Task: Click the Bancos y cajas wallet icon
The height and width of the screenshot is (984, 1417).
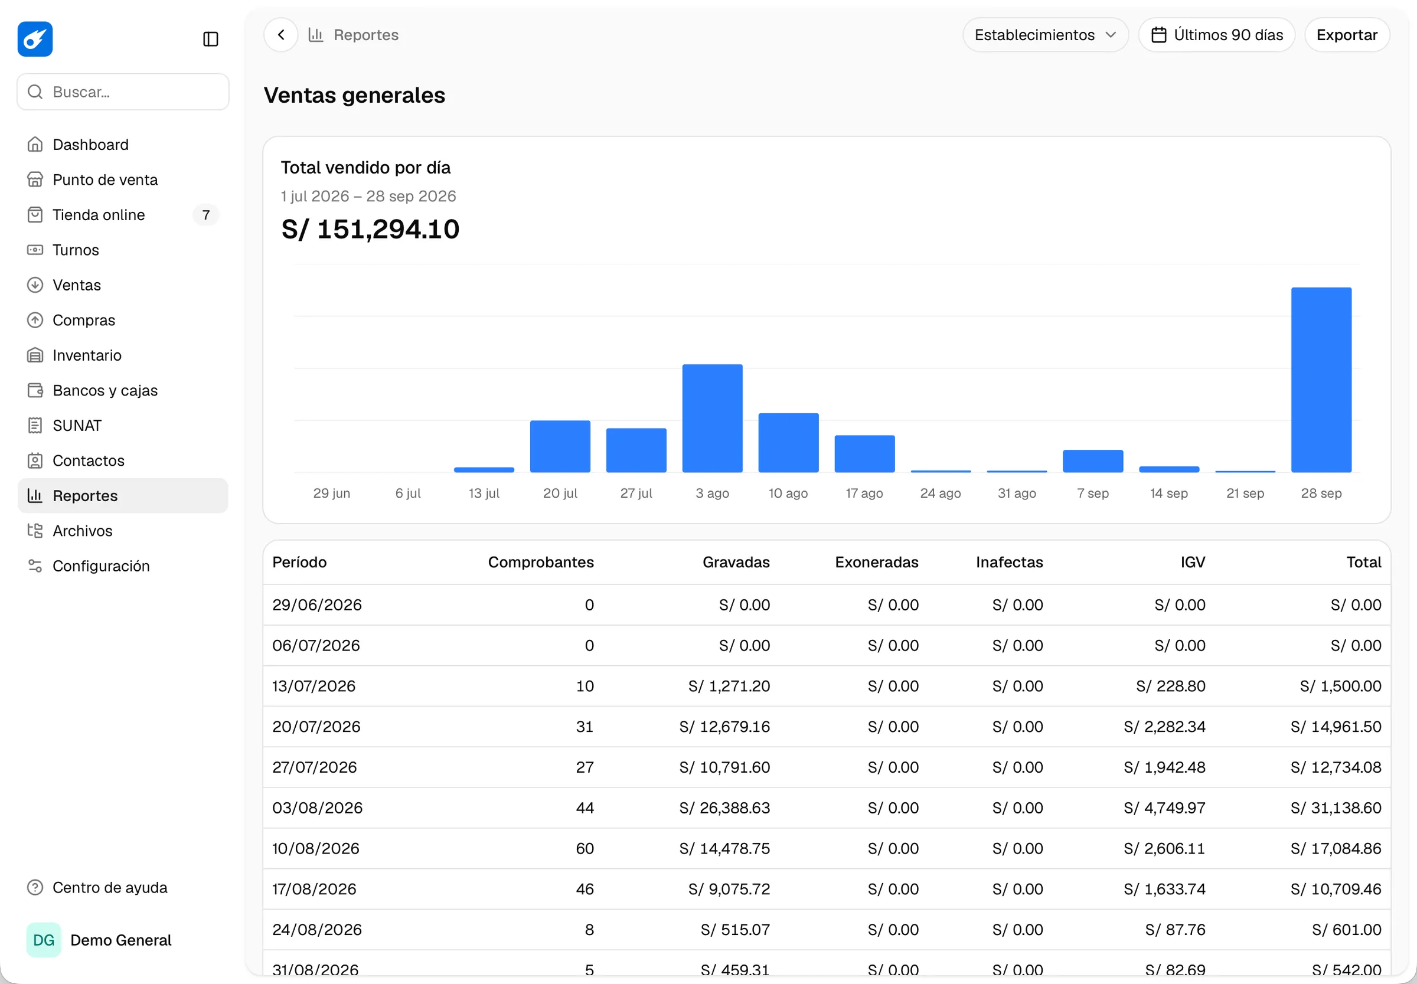Action: (x=35, y=390)
